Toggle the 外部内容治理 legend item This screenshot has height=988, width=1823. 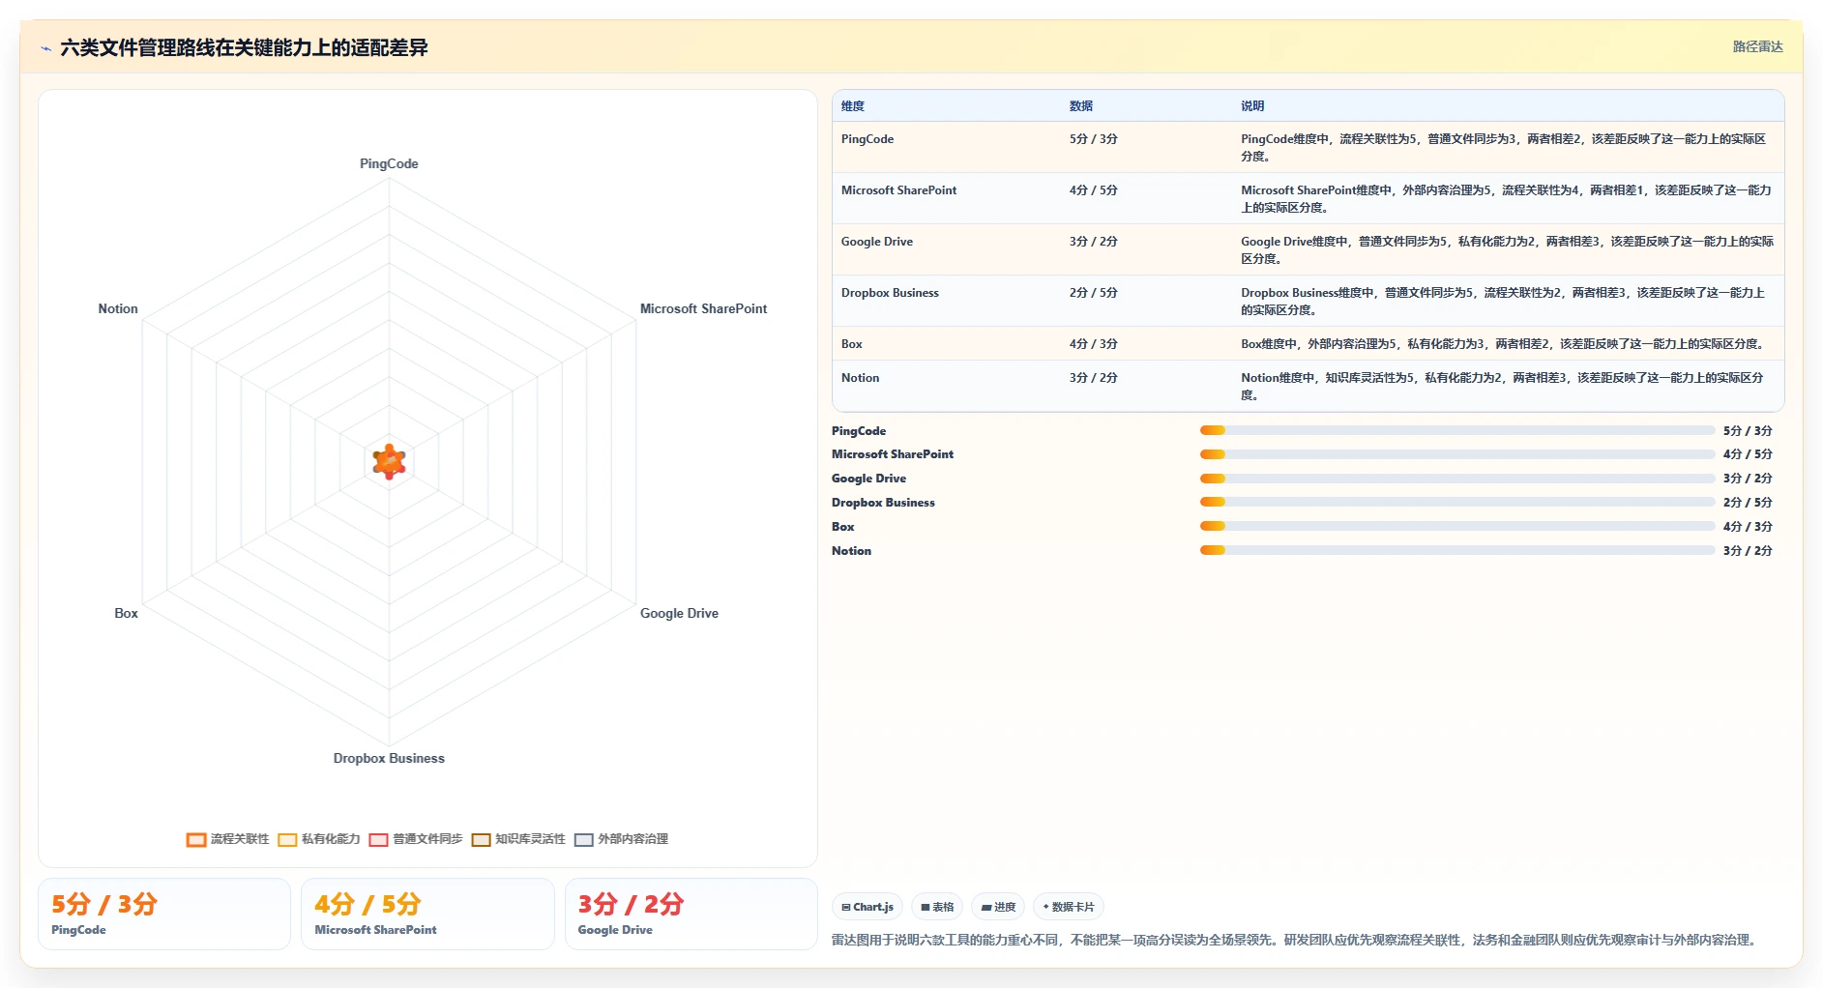[x=621, y=839]
